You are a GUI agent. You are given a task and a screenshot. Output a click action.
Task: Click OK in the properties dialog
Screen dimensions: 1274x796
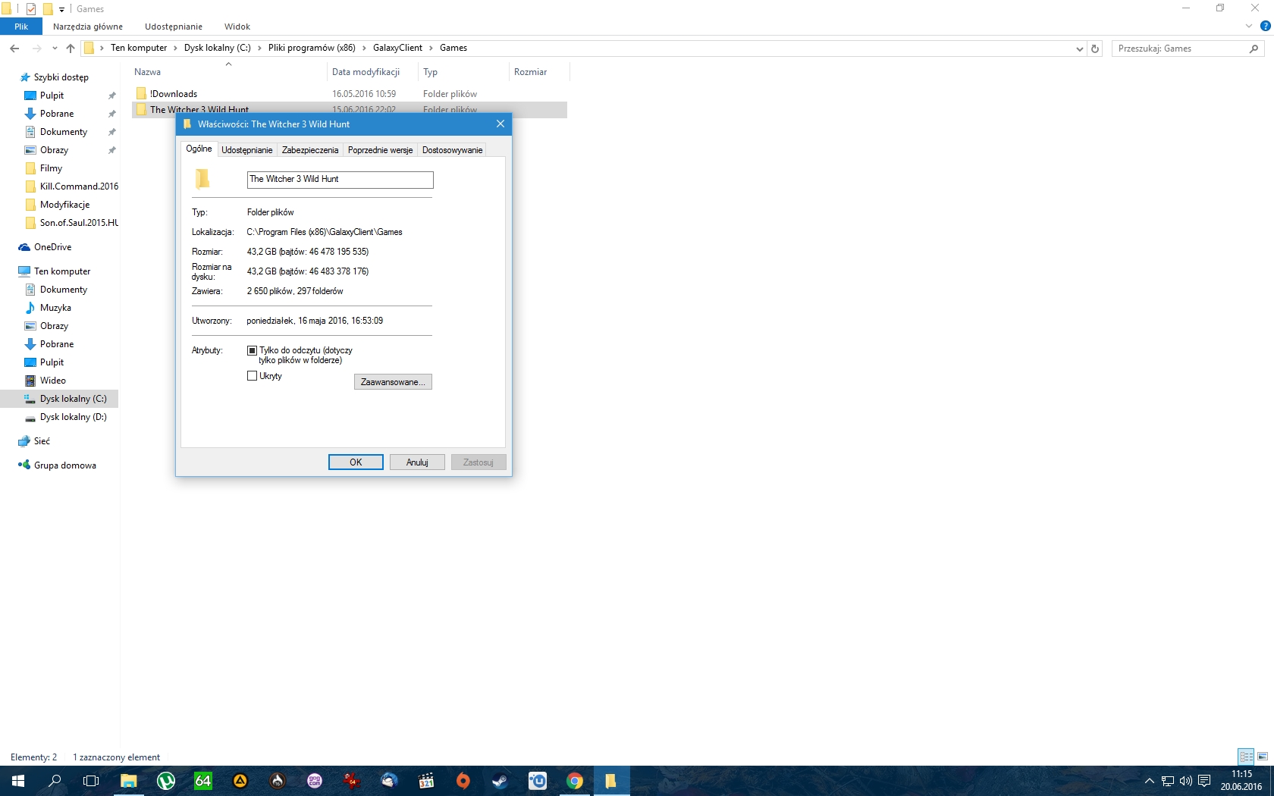356,462
